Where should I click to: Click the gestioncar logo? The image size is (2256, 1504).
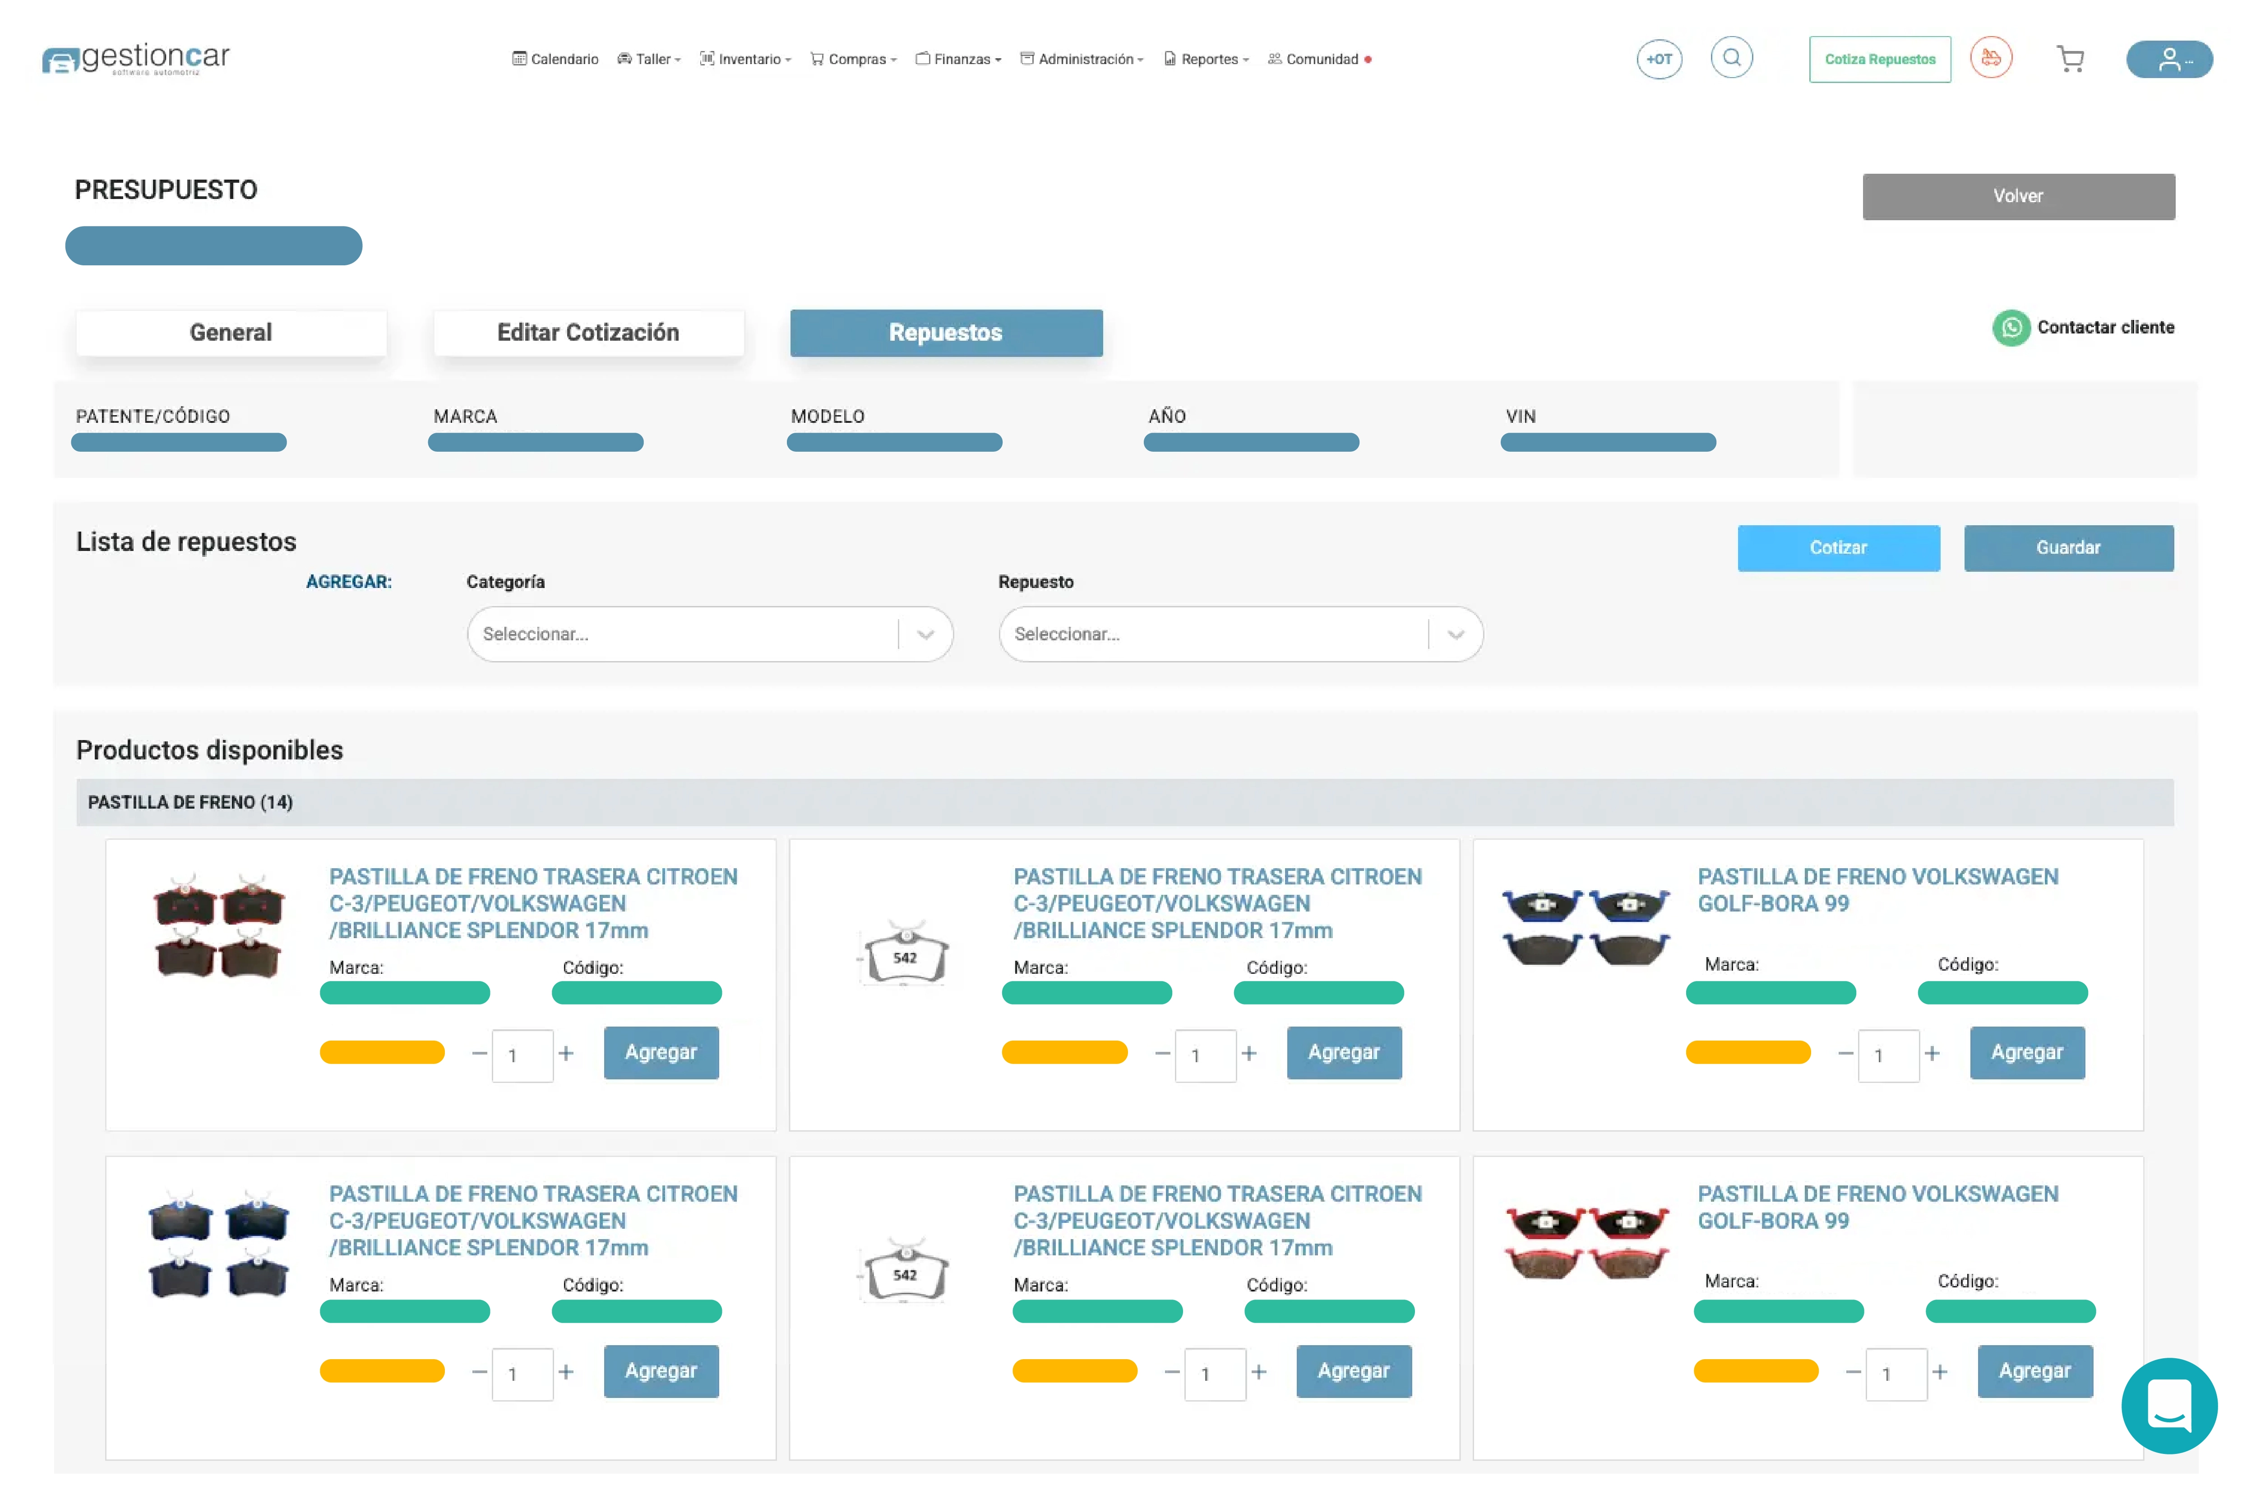tap(136, 60)
